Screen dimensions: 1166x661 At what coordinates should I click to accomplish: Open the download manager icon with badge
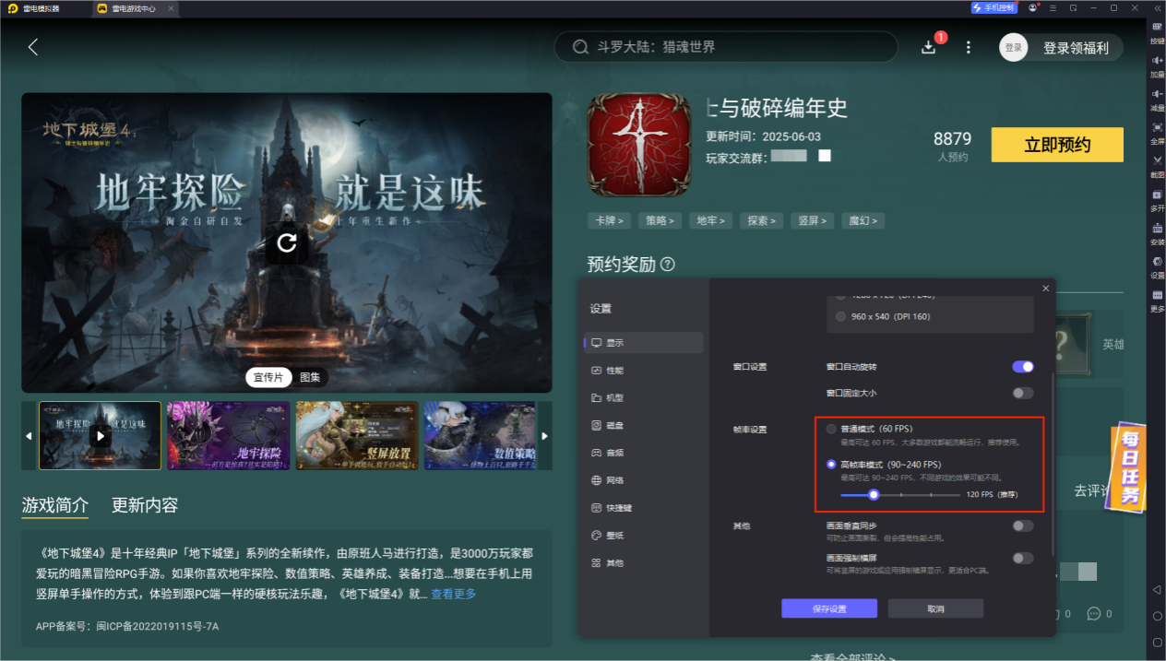[x=929, y=47]
